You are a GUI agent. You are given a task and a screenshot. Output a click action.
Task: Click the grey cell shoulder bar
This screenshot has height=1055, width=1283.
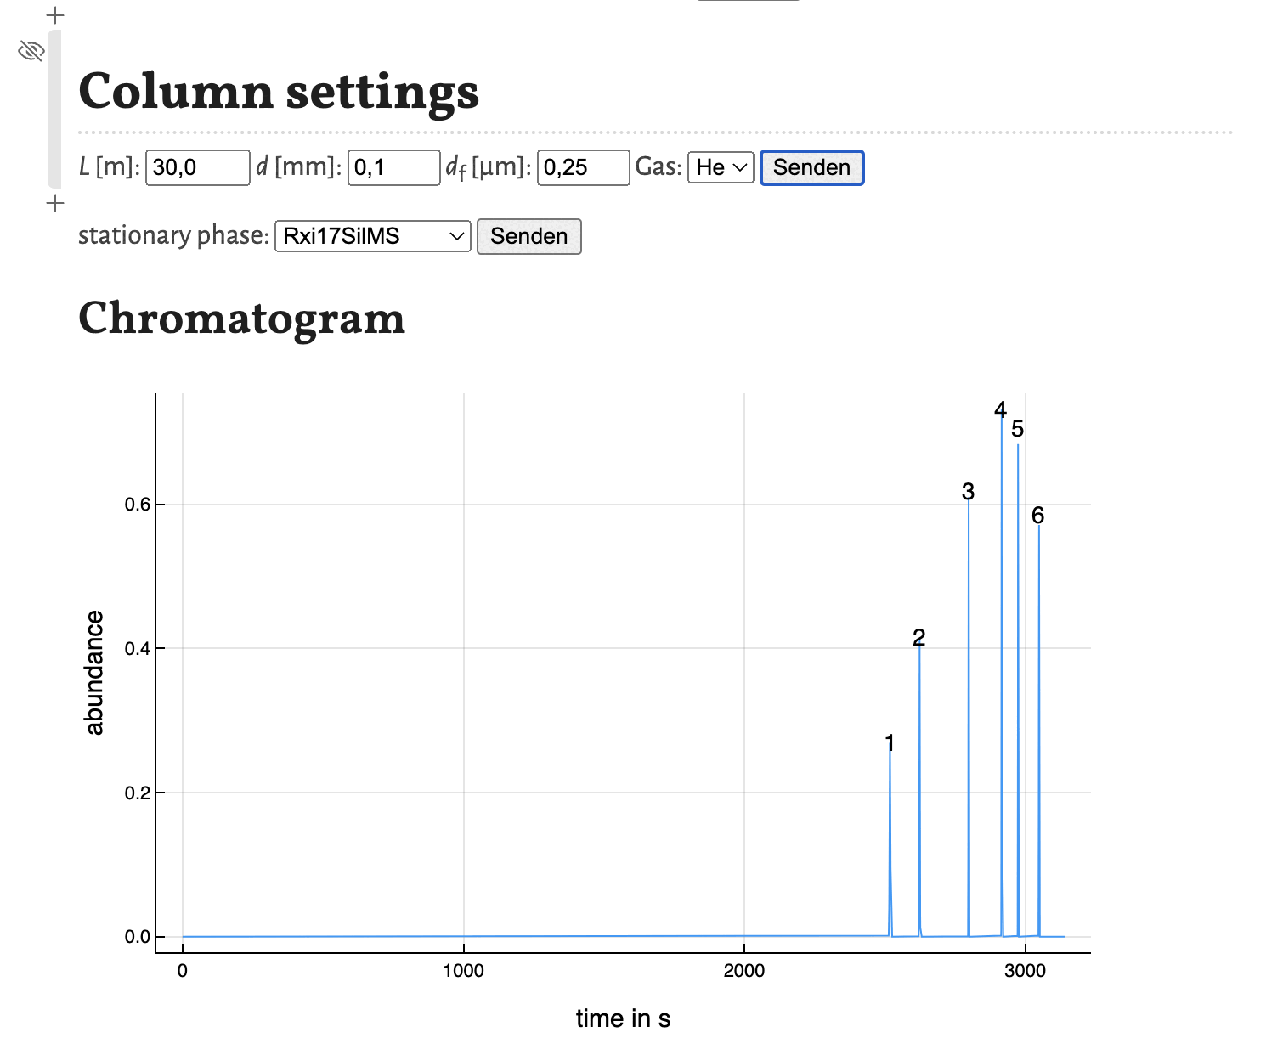point(54,109)
